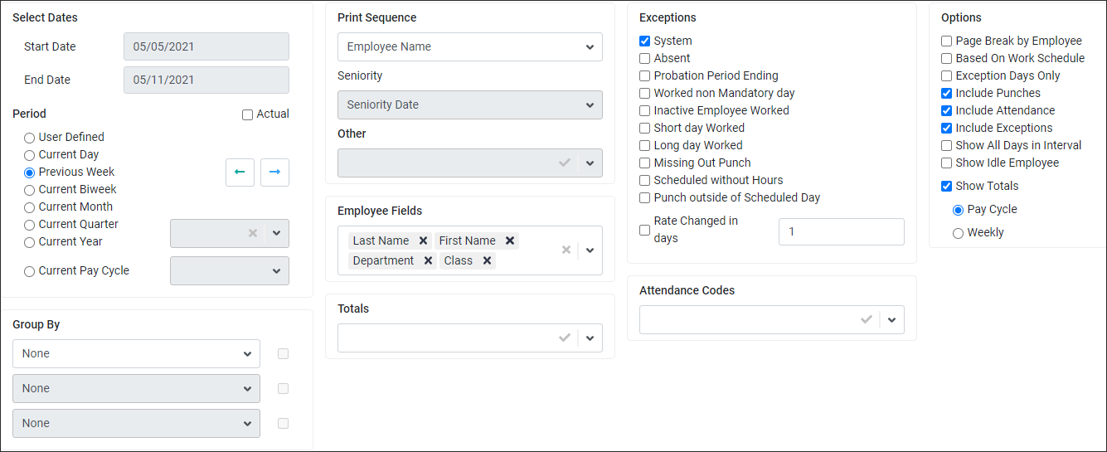This screenshot has height=452, width=1107.
Task: Remove the First Name employee field tag
Action: pyautogui.click(x=510, y=241)
